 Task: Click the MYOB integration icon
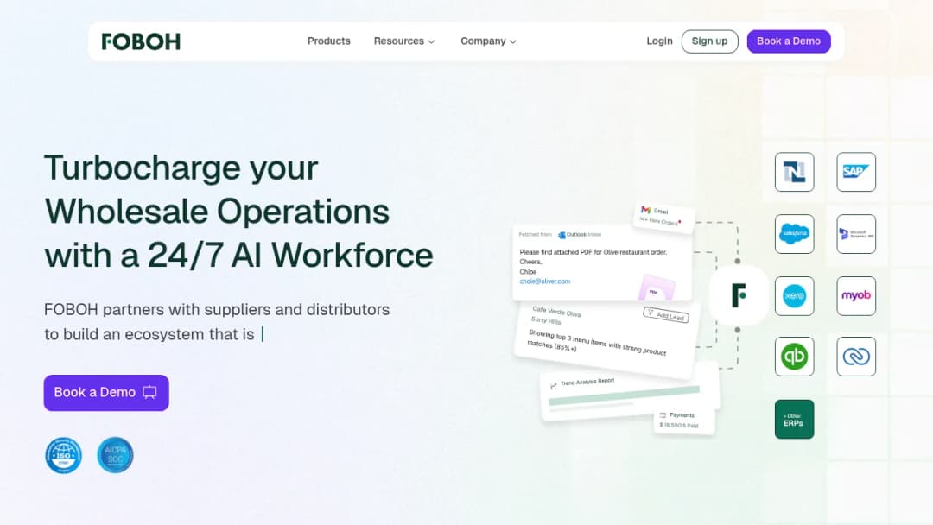tap(856, 295)
